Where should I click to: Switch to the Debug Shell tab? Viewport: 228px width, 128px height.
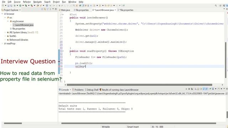[92, 90]
